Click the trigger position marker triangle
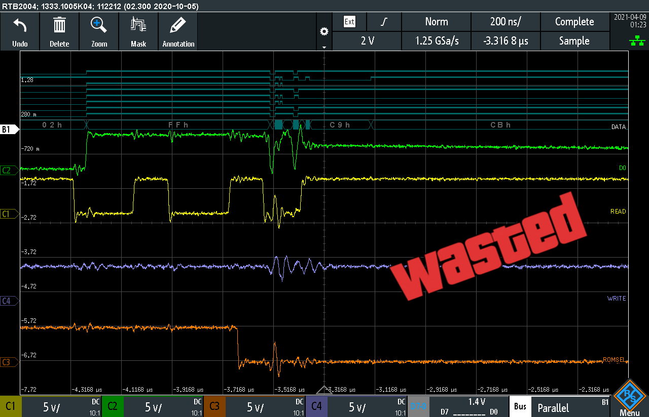This screenshot has width=649, height=417. point(324,390)
